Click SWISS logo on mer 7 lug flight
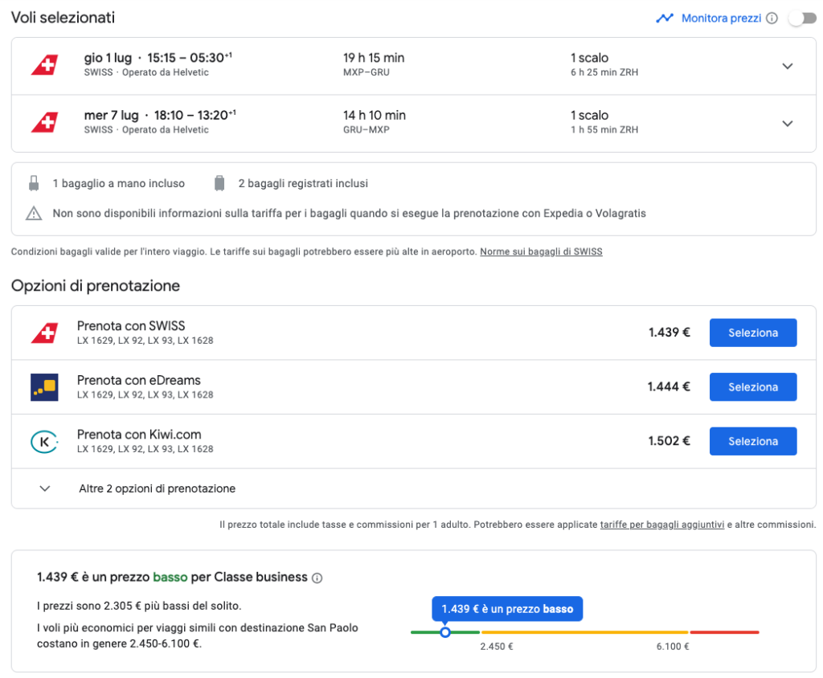 tap(45, 122)
